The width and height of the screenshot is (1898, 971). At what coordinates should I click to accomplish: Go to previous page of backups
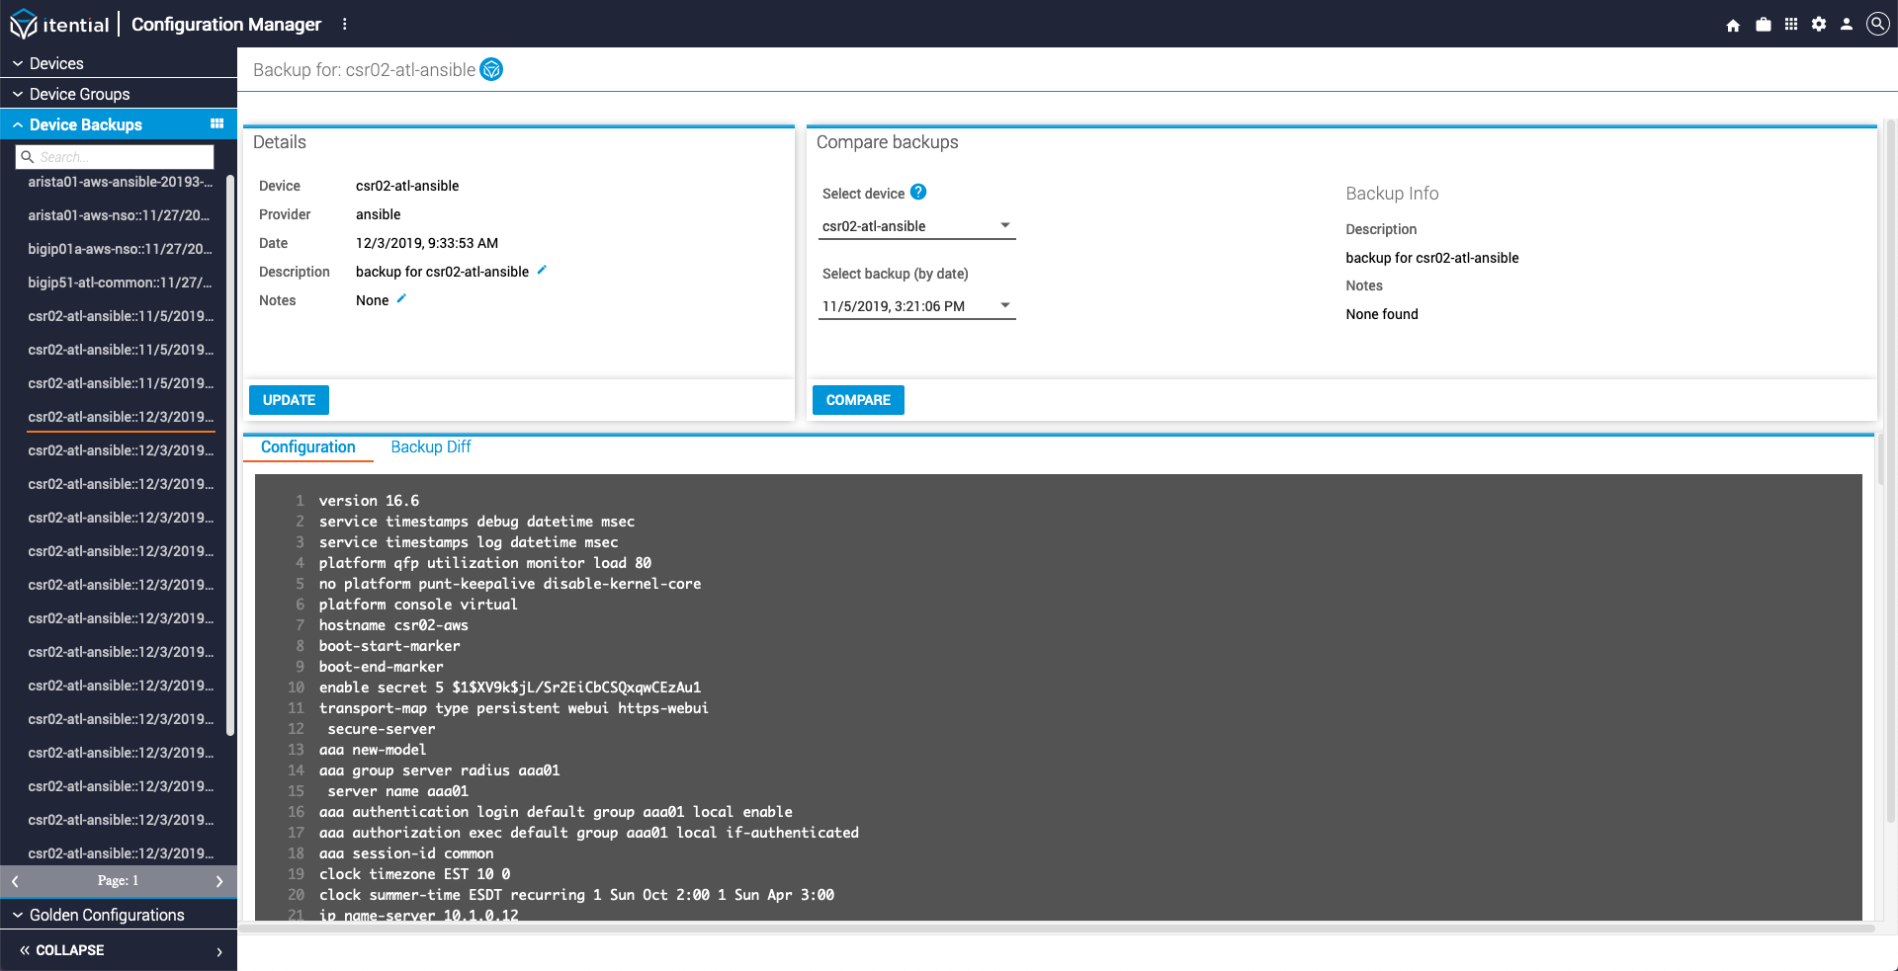tap(15, 881)
